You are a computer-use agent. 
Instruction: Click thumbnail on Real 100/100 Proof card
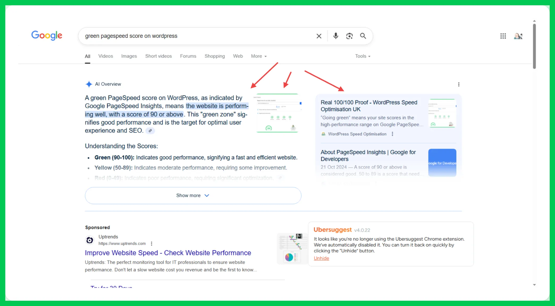click(442, 113)
